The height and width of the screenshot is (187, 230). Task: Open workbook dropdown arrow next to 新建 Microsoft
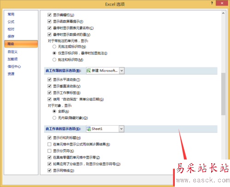click(x=121, y=71)
